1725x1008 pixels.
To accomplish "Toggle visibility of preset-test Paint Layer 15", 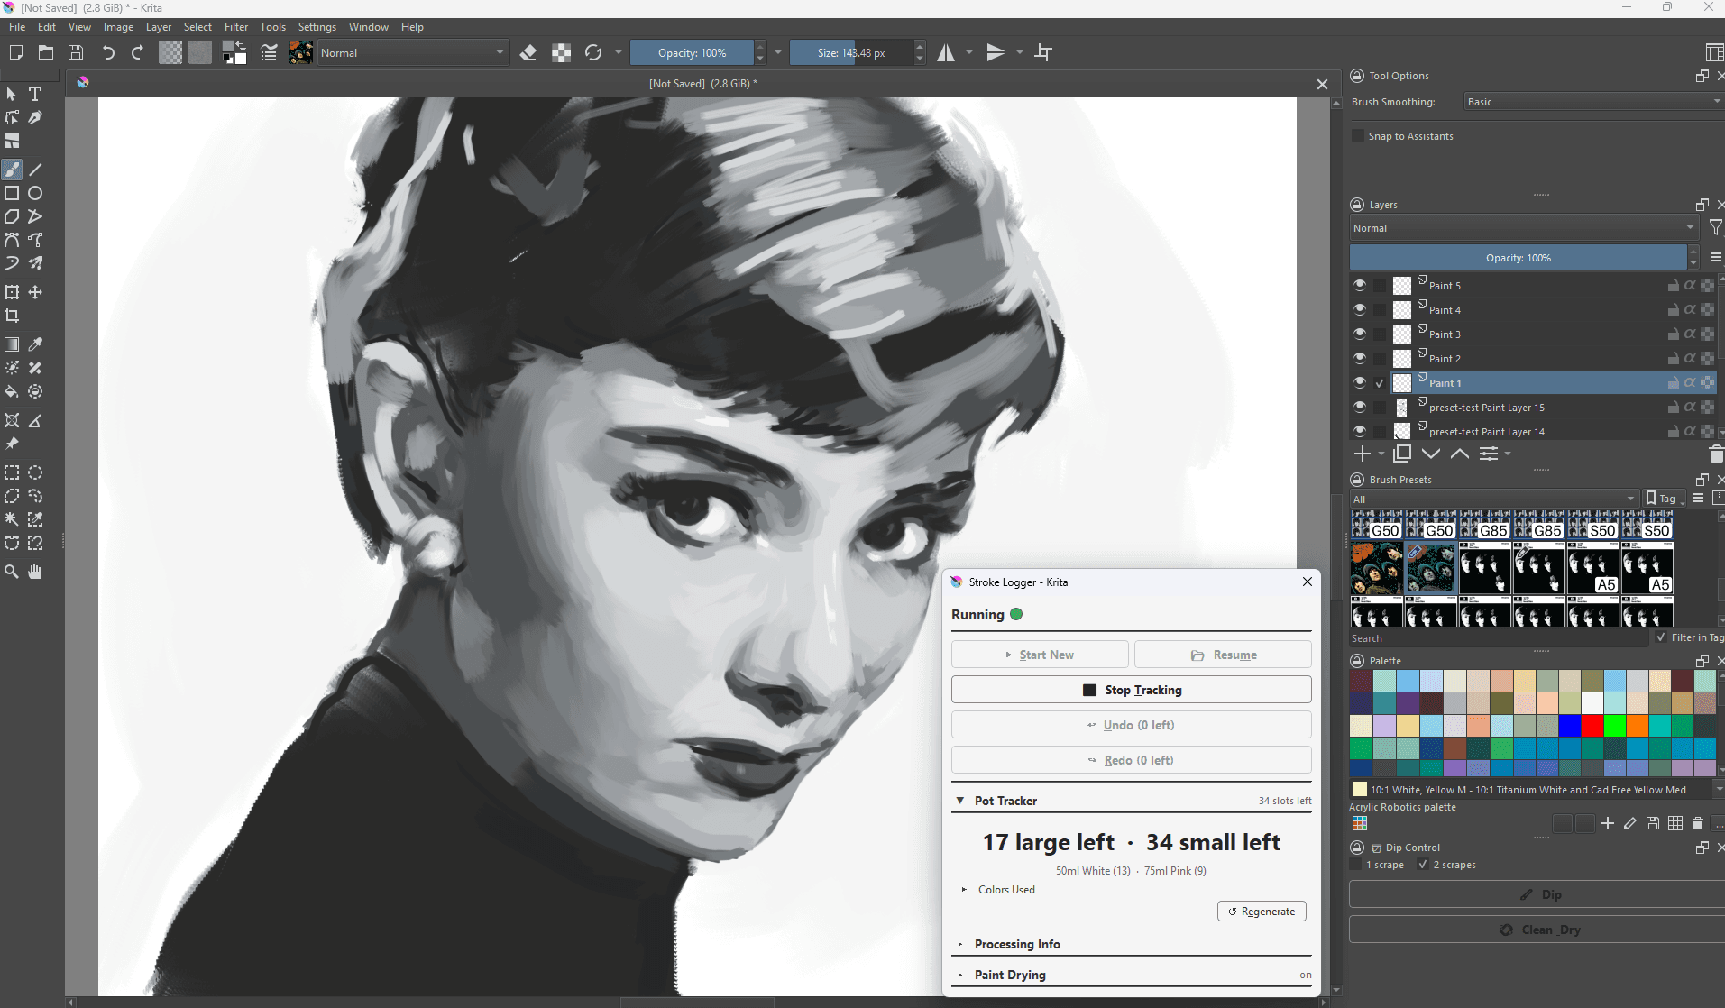I will [x=1360, y=407].
